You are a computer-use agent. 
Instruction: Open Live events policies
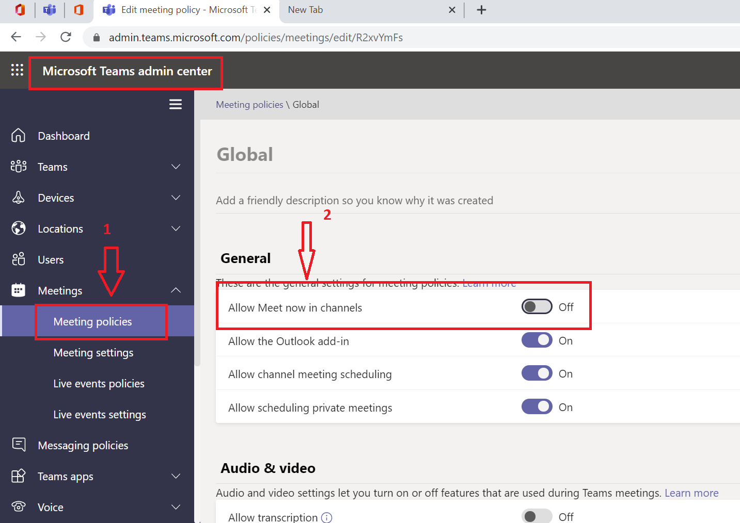(99, 383)
